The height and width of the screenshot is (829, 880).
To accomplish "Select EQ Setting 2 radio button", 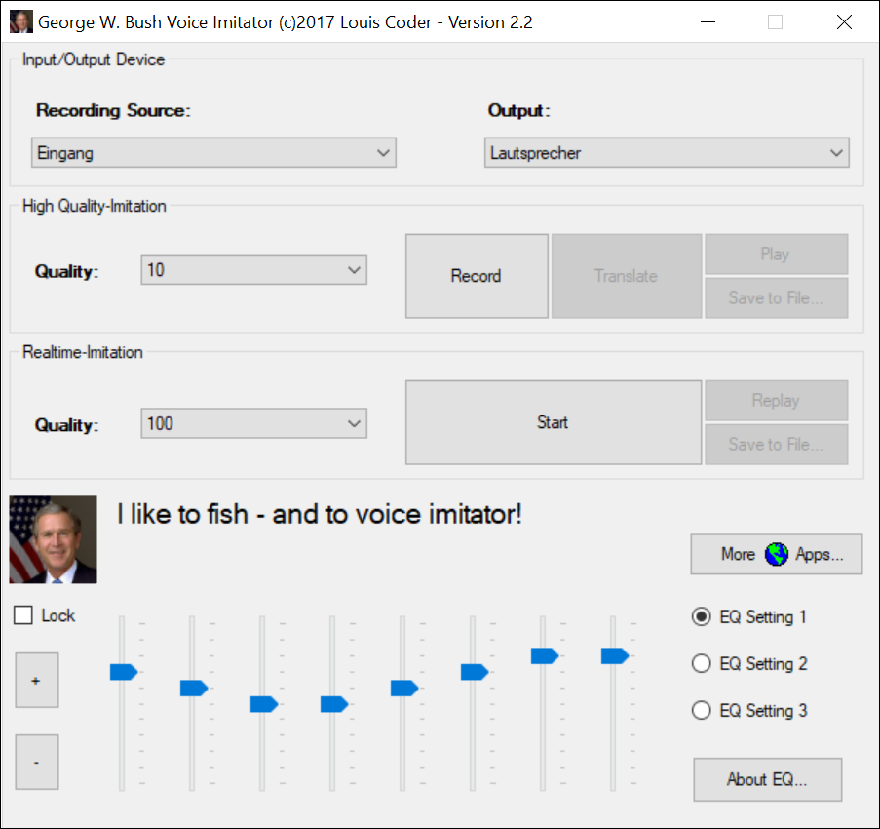I will (x=701, y=663).
